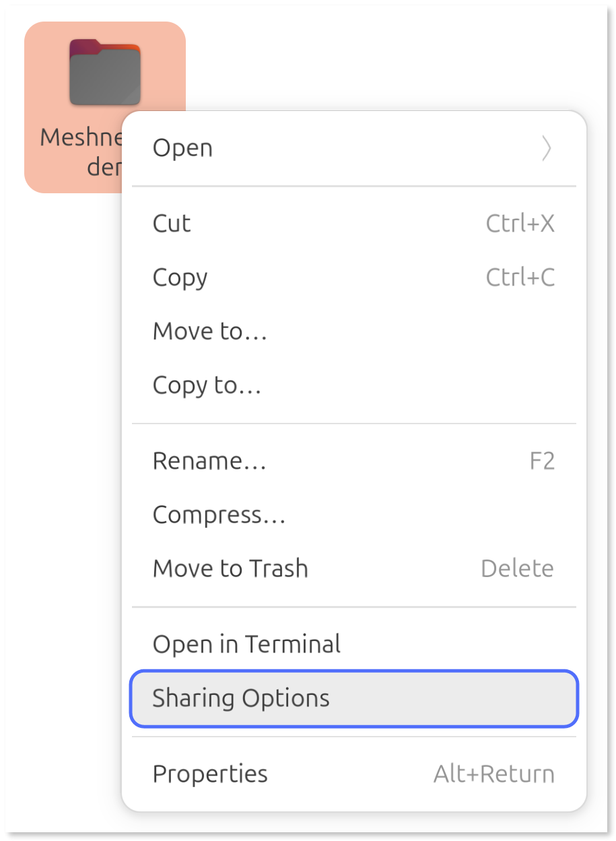Click Move to Trash
The image size is (616, 841).
pos(231,568)
